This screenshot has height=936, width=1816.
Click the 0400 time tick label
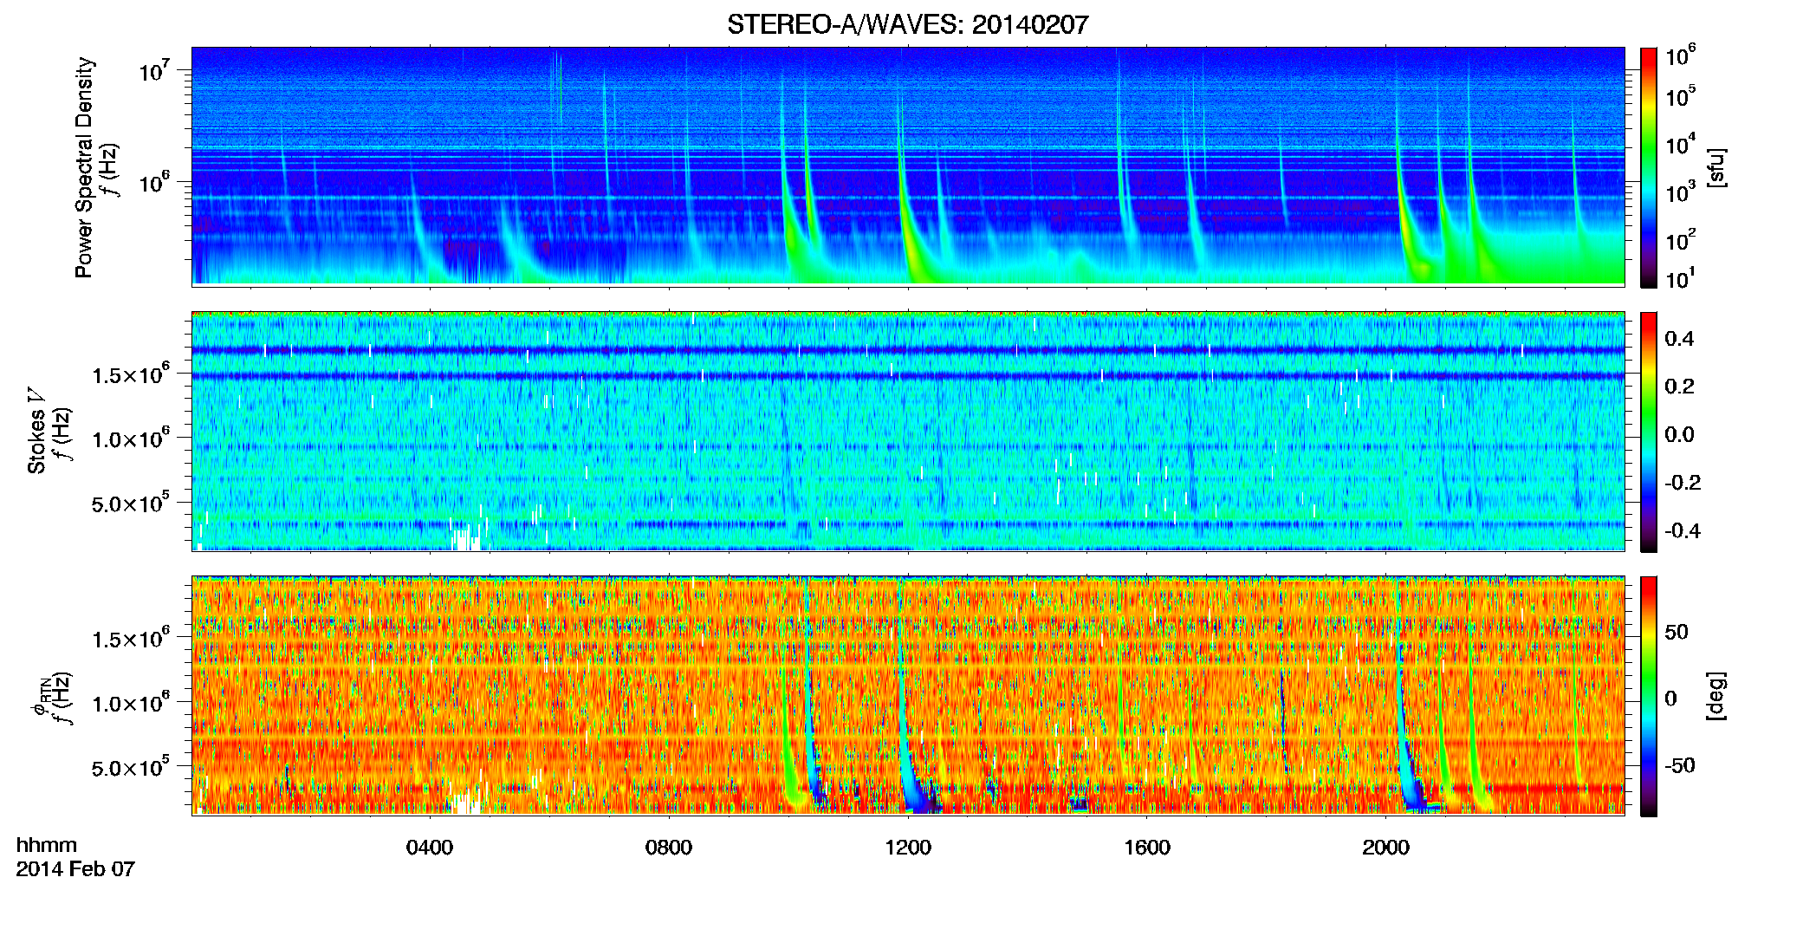pos(430,847)
